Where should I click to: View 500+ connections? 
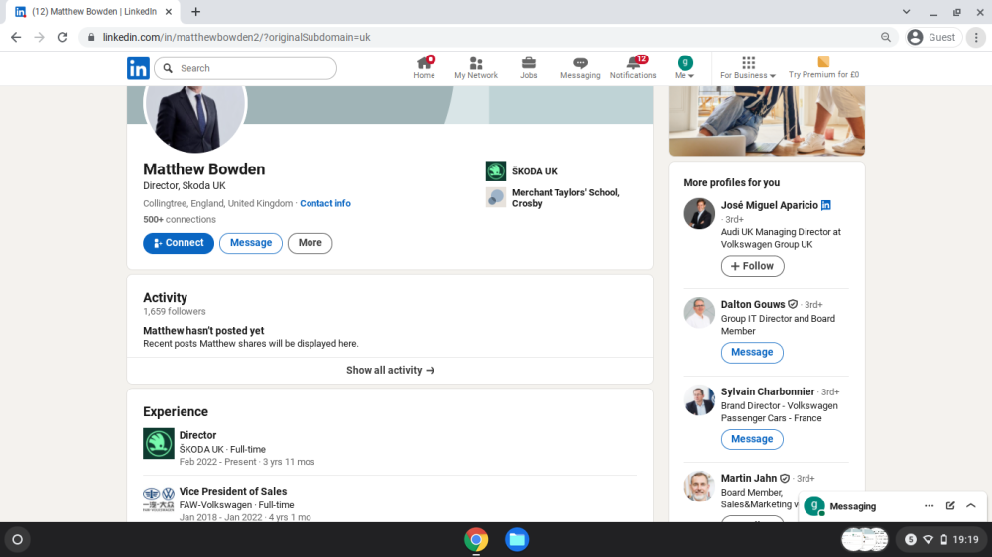tap(179, 219)
